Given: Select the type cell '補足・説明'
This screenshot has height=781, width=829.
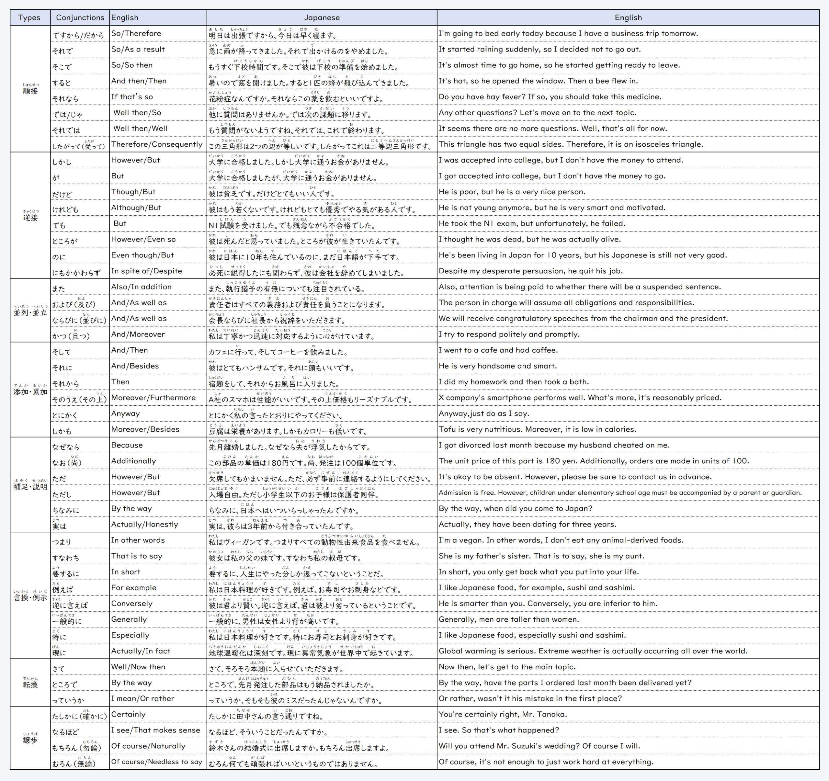Looking at the screenshot, I should click(x=30, y=485).
